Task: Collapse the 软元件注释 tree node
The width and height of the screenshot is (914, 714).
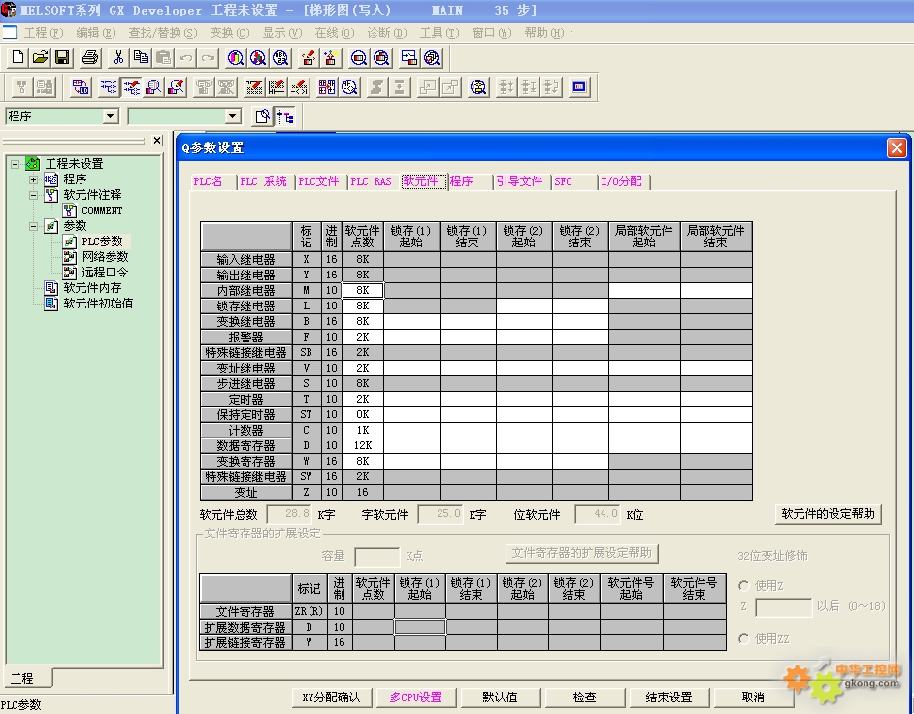Action: pyautogui.click(x=33, y=195)
